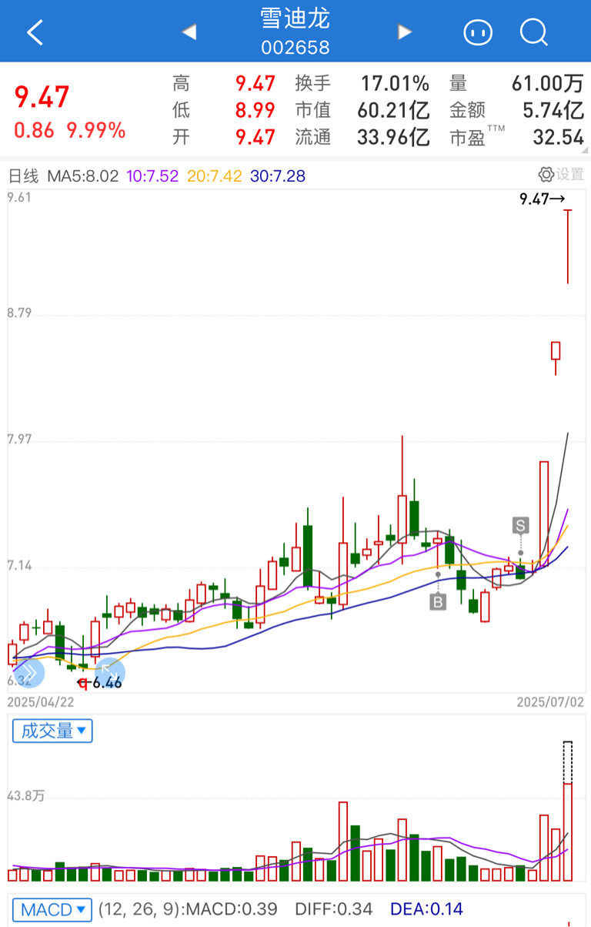
Task: Tap the left blue double-arrow chart button
Action: tap(29, 673)
